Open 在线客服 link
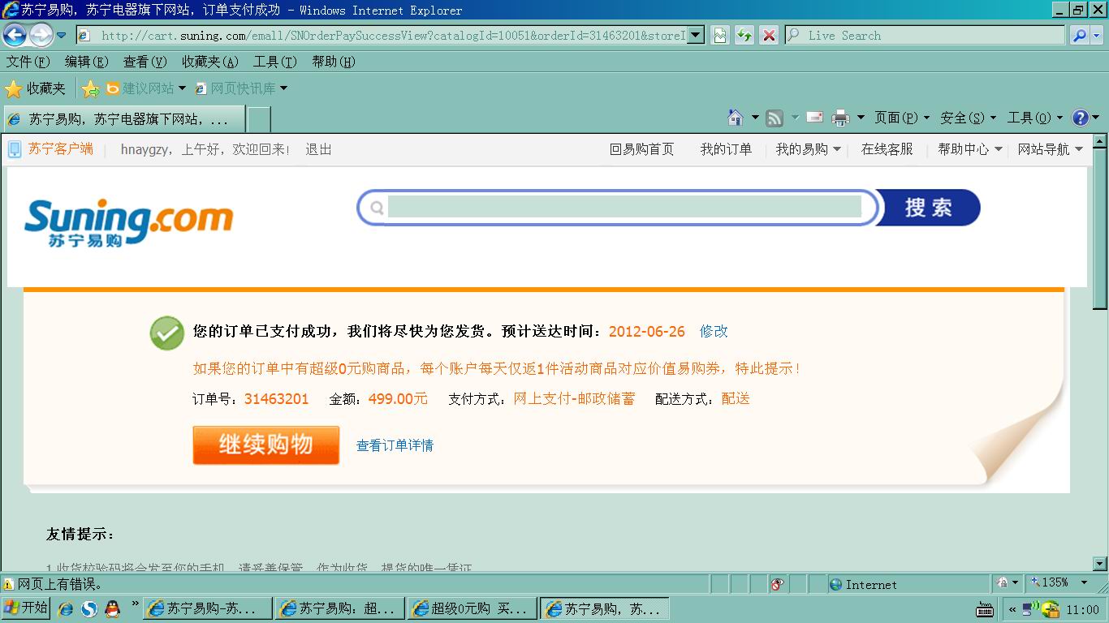The height and width of the screenshot is (623, 1109). click(x=887, y=149)
